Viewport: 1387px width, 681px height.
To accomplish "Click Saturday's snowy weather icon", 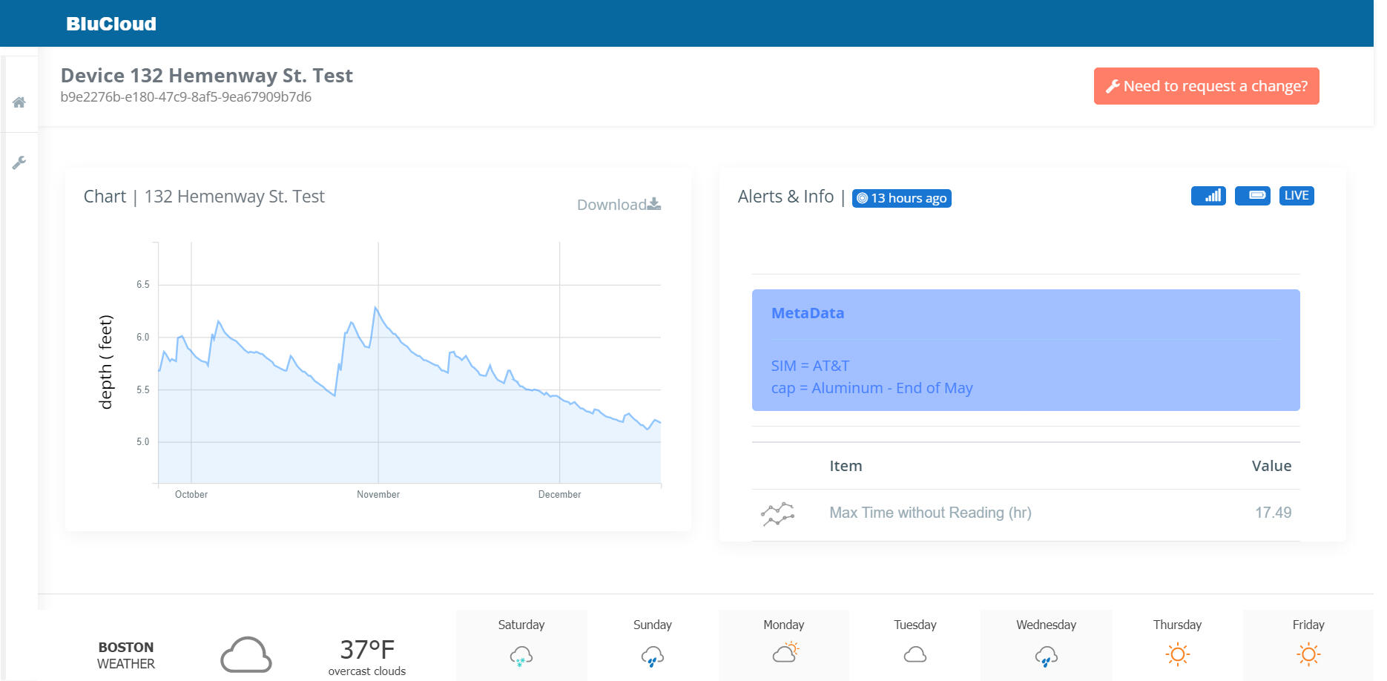I will pos(521,655).
